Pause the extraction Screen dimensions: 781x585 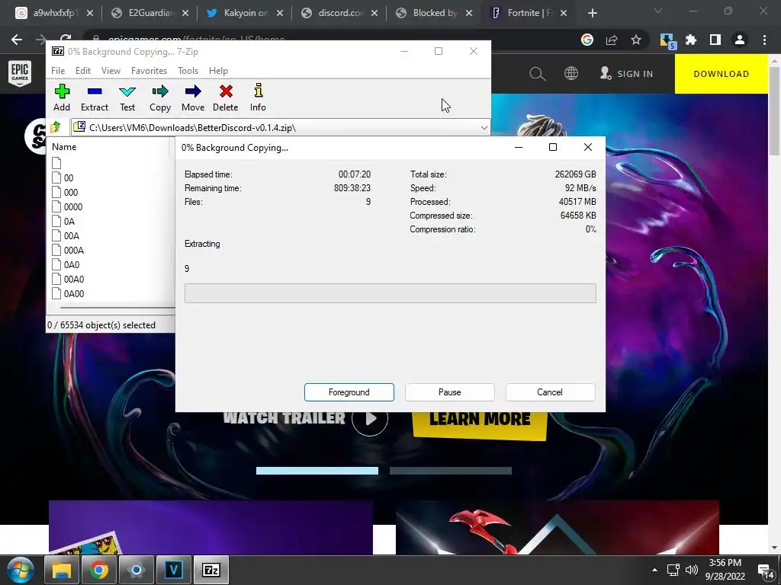click(450, 392)
